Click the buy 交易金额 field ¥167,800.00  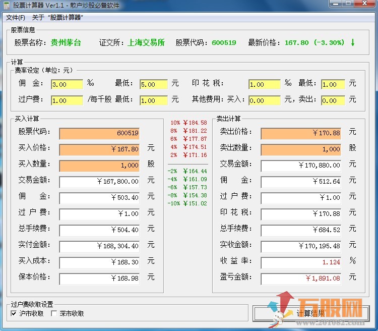(x=99, y=182)
